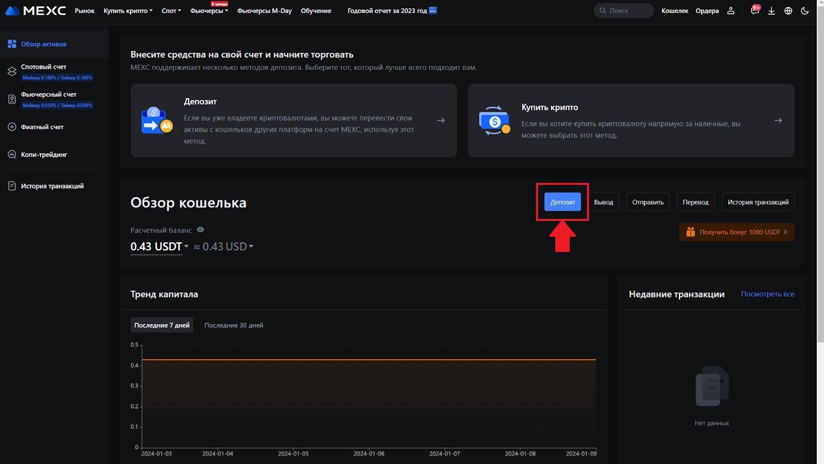Image resolution: width=824 pixels, height=464 pixels.
Task: Open the notifications messages icon
Action: pyautogui.click(x=754, y=11)
